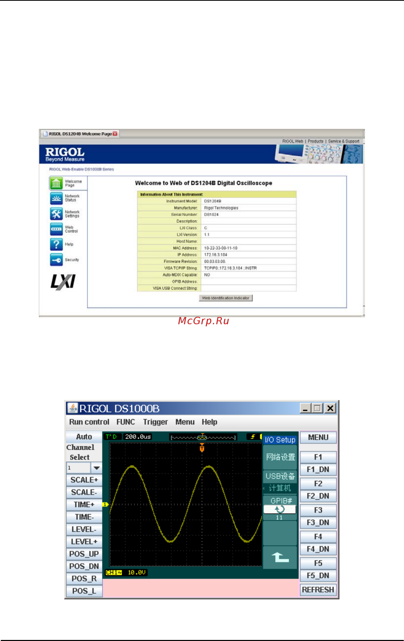Click the MAC Address value 10-22-33-00-11-10
Screen dimensions: 404x641
tap(221, 248)
